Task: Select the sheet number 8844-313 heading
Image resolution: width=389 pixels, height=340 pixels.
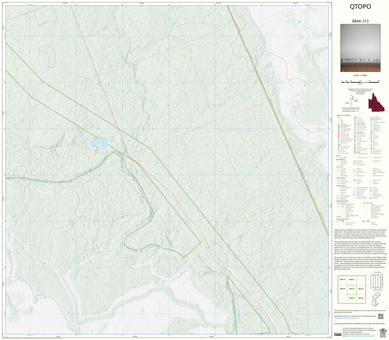Action: tap(360, 21)
